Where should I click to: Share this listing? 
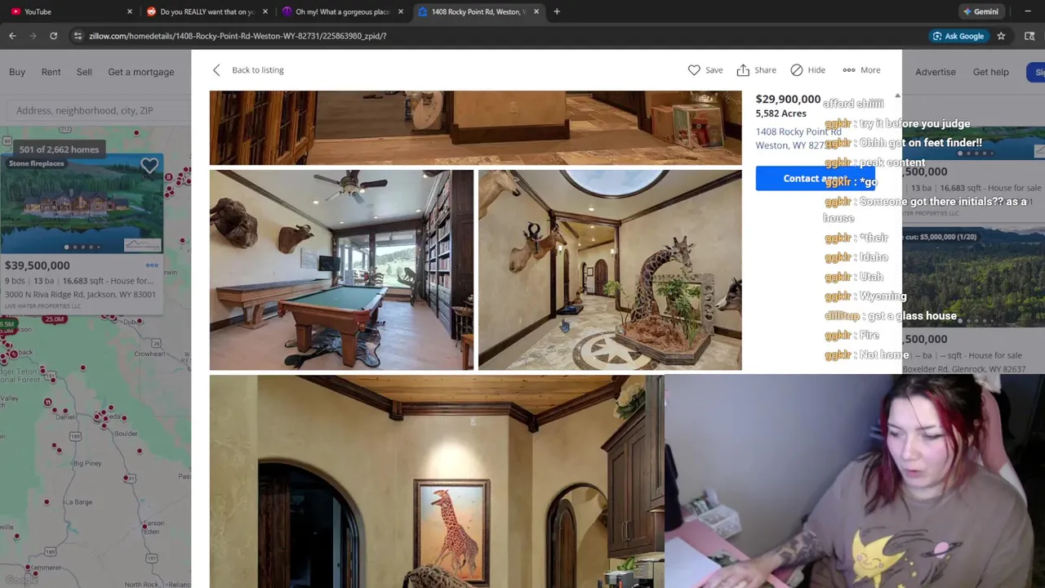(x=756, y=70)
